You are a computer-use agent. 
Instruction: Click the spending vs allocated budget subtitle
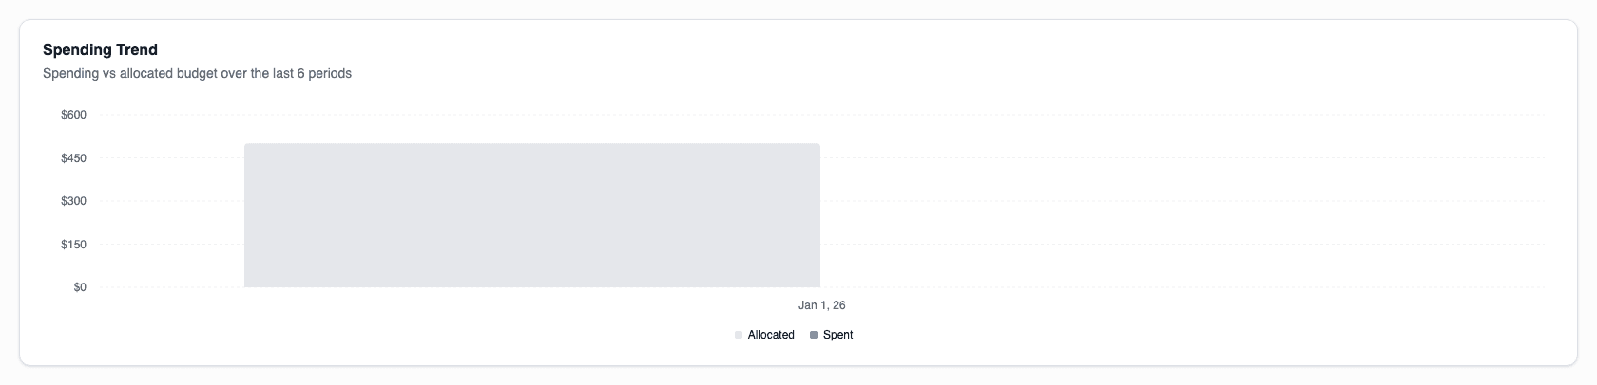[x=197, y=73]
